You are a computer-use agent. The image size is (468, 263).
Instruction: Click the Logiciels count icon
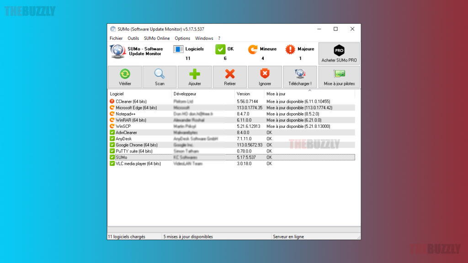[x=178, y=49]
